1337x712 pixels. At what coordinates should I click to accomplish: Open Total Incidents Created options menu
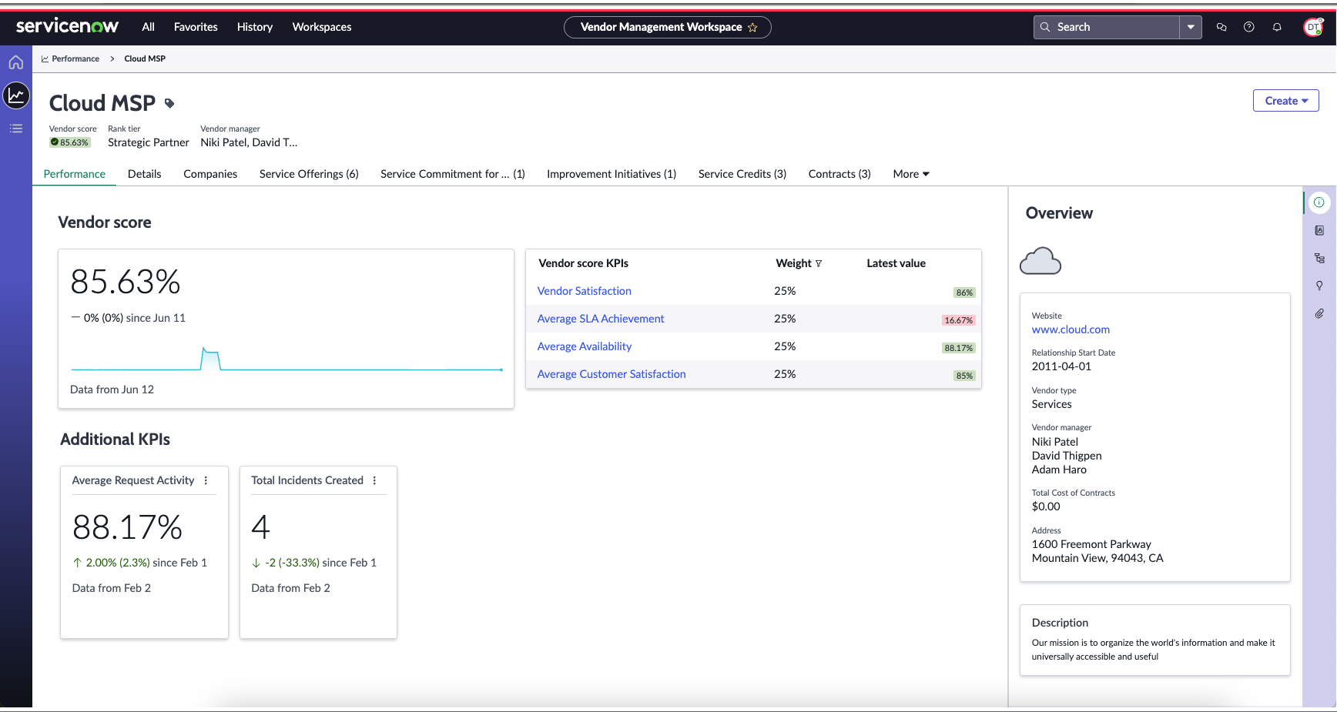pyautogui.click(x=374, y=480)
